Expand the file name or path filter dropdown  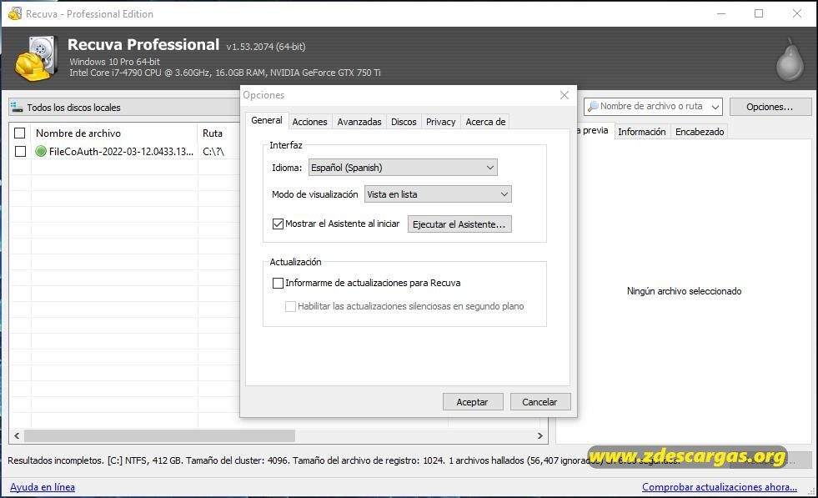pyautogui.click(x=715, y=107)
